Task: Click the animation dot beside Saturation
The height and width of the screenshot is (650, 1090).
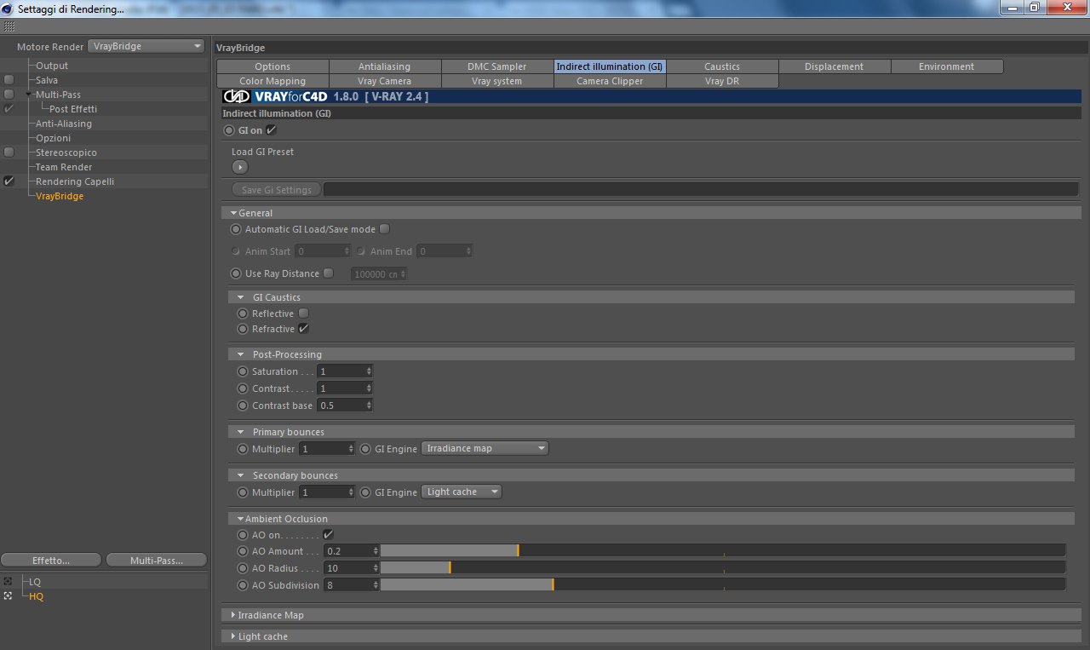Action: click(x=243, y=371)
